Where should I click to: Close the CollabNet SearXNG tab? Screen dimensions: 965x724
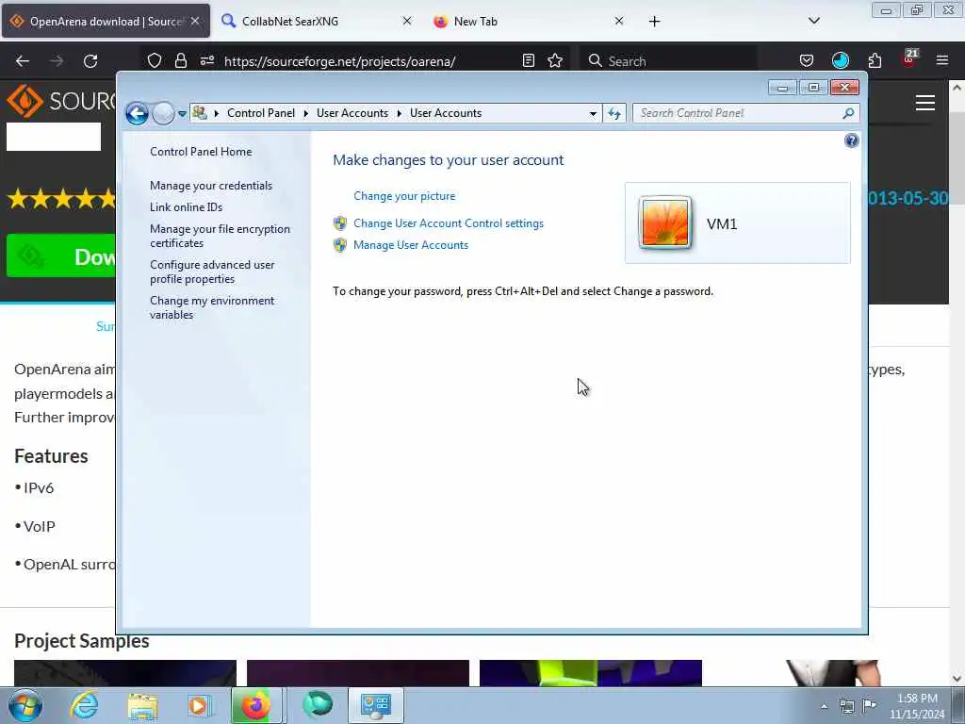(407, 21)
